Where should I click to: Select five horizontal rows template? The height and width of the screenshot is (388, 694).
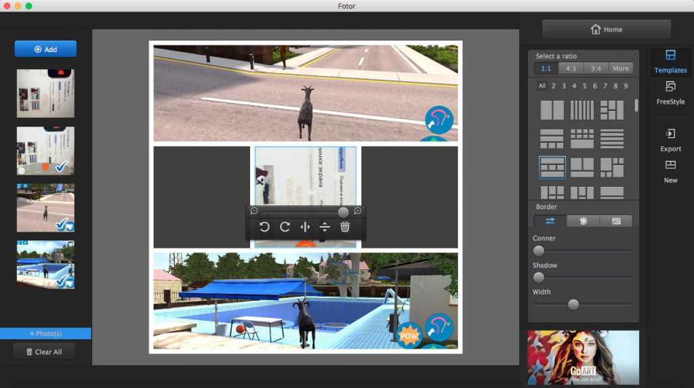tap(612, 139)
